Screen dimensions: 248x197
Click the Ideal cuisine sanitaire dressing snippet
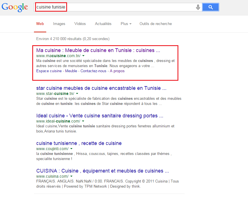tap(105, 128)
